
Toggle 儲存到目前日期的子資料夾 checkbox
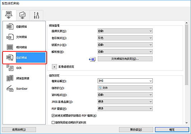click(x=53, y=123)
